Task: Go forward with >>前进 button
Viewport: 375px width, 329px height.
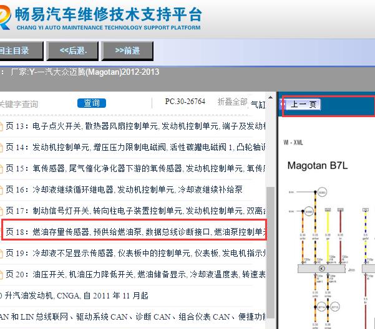Action: click(x=127, y=50)
